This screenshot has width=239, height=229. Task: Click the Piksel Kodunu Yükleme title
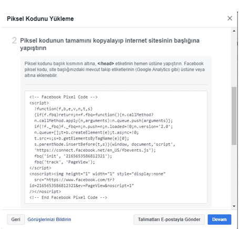(40, 18)
